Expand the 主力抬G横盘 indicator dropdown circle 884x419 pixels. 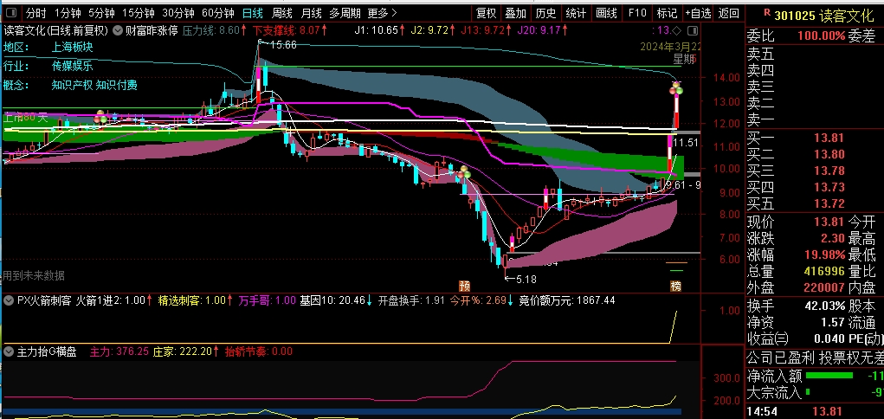(9, 351)
